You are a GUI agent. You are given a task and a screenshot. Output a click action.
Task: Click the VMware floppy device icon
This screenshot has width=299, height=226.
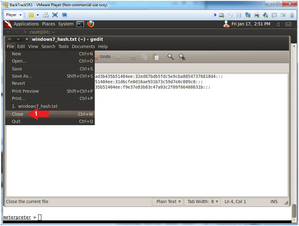tap(239, 15)
